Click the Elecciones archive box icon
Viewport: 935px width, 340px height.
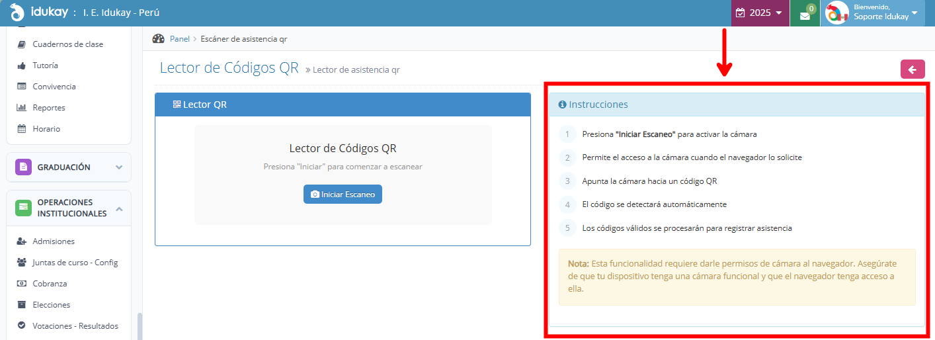21,305
